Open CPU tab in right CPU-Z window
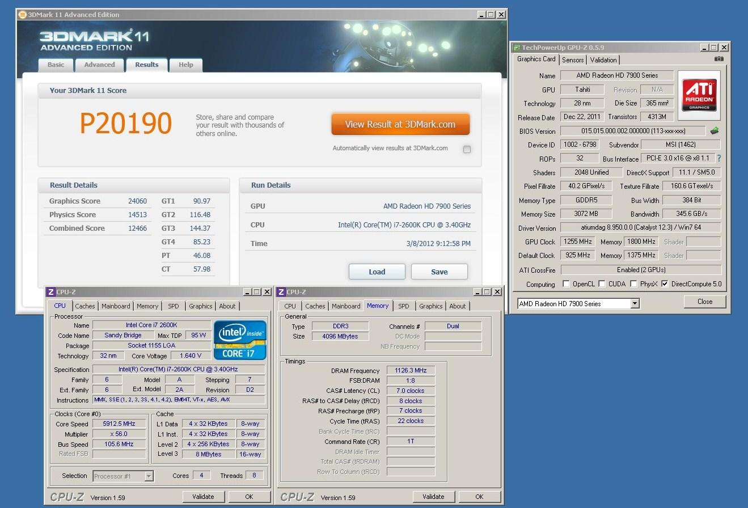 click(290, 306)
